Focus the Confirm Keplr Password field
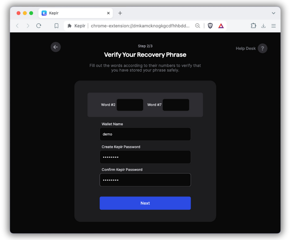The image size is (290, 240). point(145,180)
